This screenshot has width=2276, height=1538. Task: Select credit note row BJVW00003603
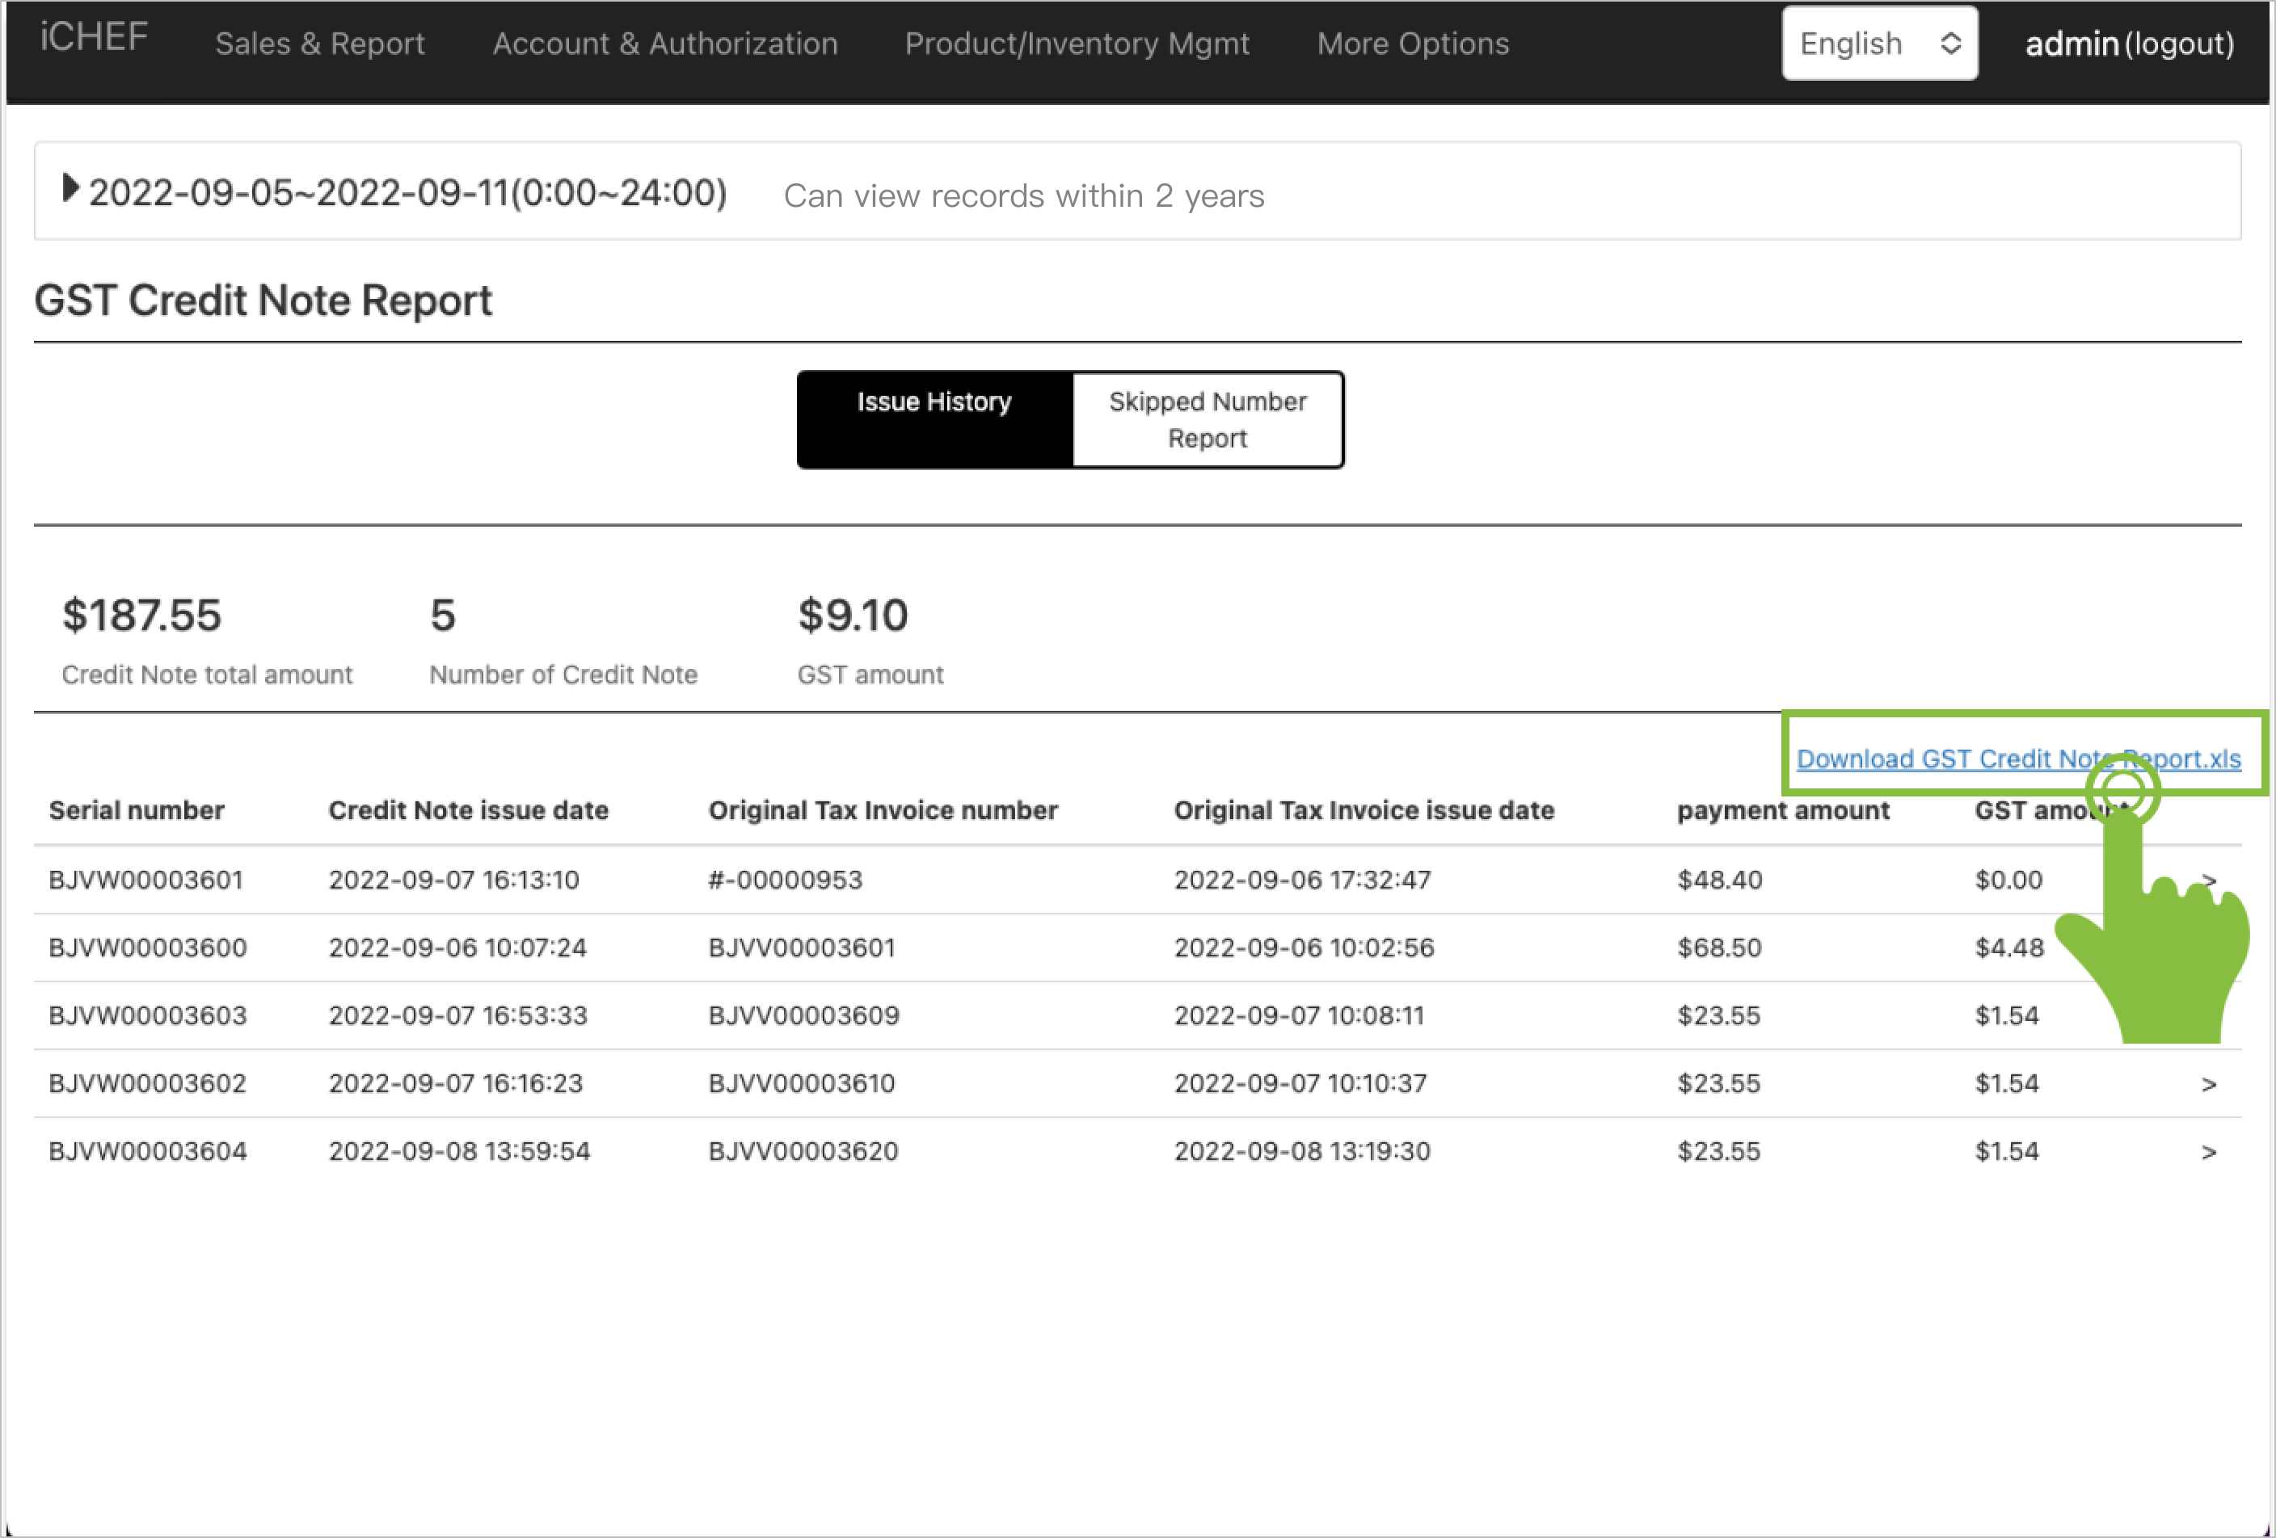click(148, 1015)
